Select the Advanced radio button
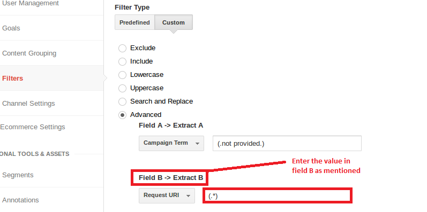 pyautogui.click(x=122, y=115)
